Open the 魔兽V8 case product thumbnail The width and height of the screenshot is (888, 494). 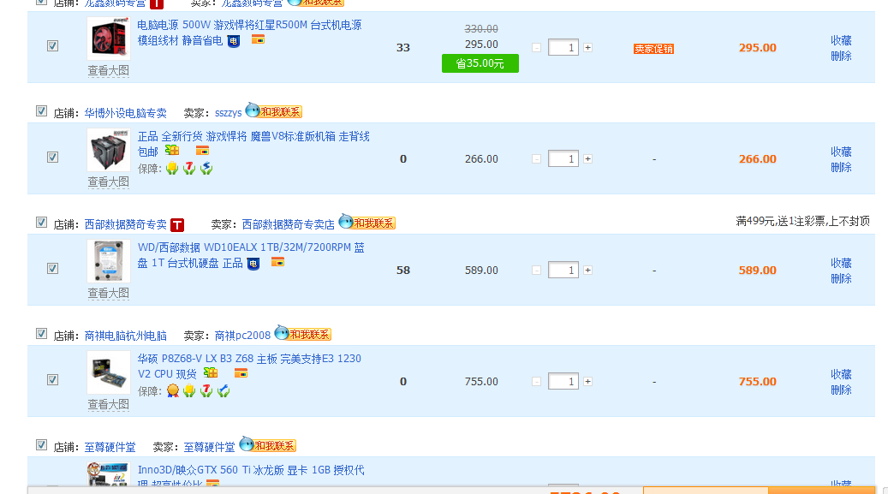[x=109, y=150]
